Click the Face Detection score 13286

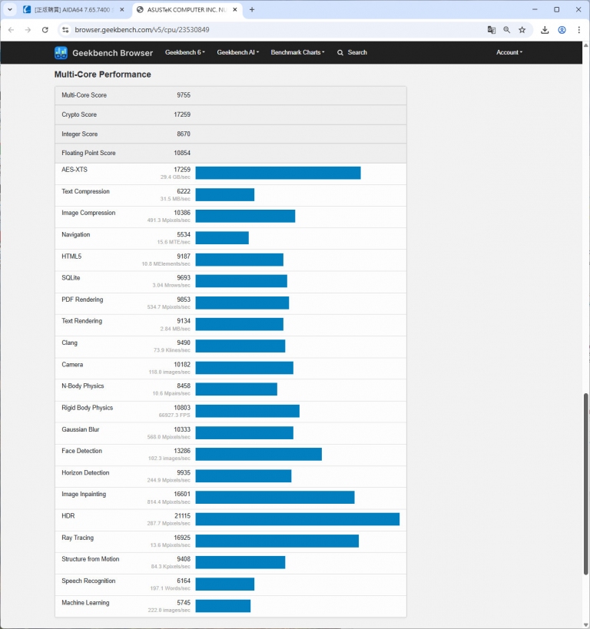182,451
